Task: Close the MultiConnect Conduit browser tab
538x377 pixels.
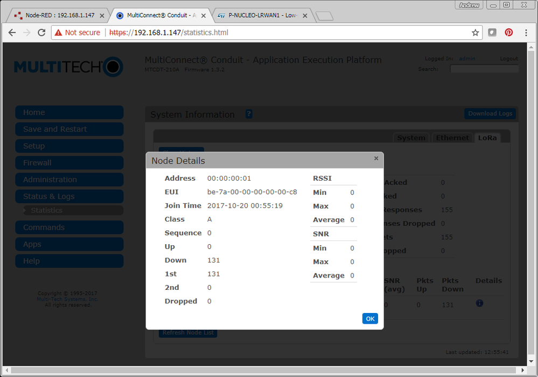Action: 204,16
